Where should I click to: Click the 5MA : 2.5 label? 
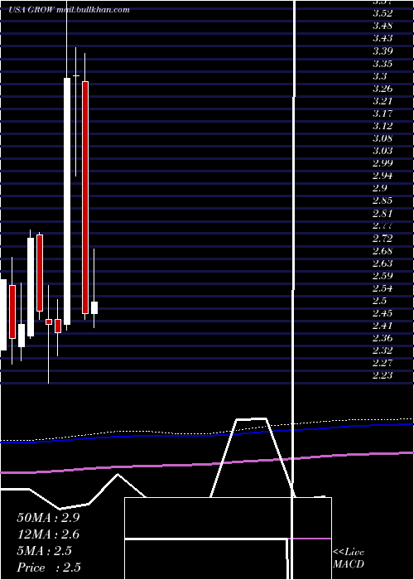point(44,551)
